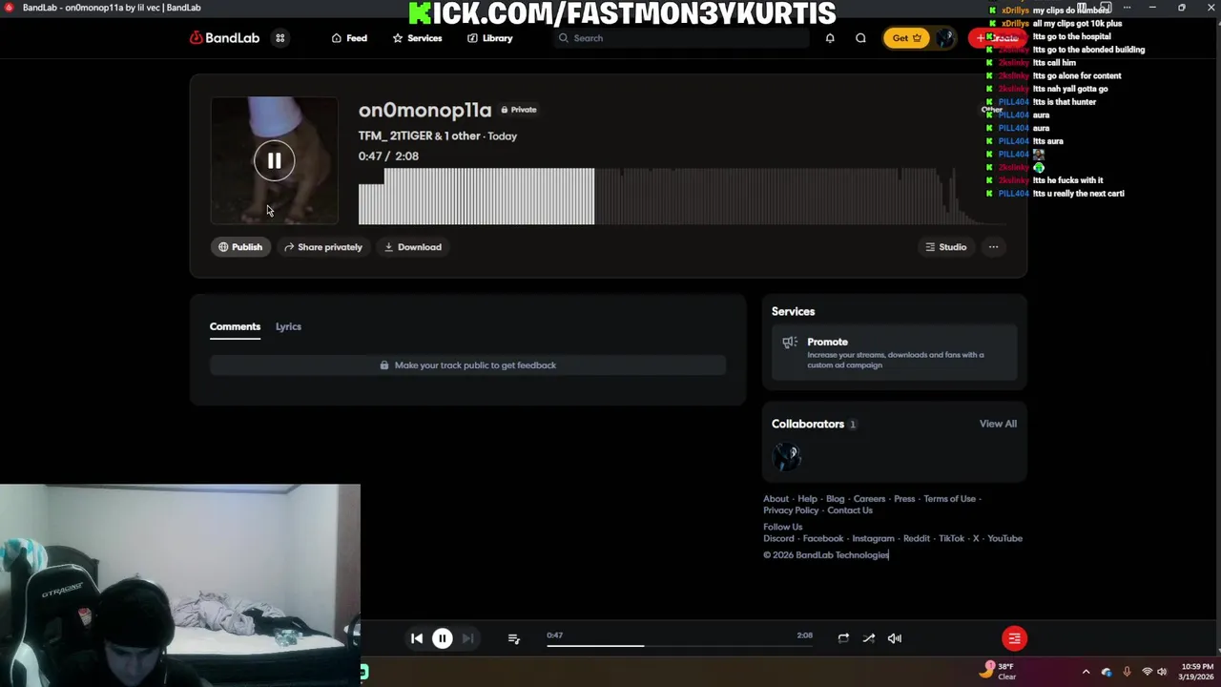
Task: Open the notifications bell
Action: pos(830,38)
